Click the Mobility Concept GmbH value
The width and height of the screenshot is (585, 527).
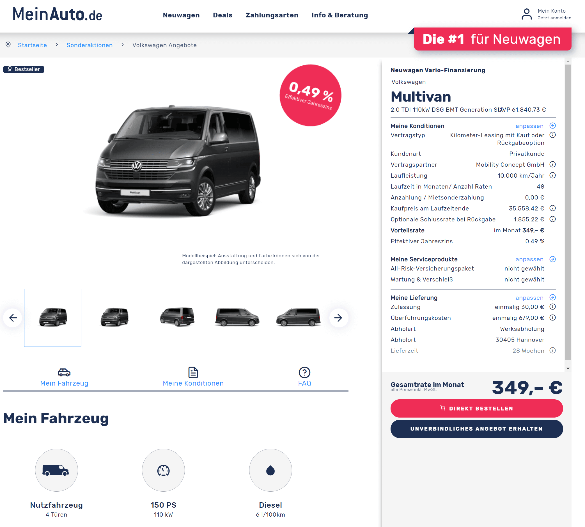[x=510, y=165]
